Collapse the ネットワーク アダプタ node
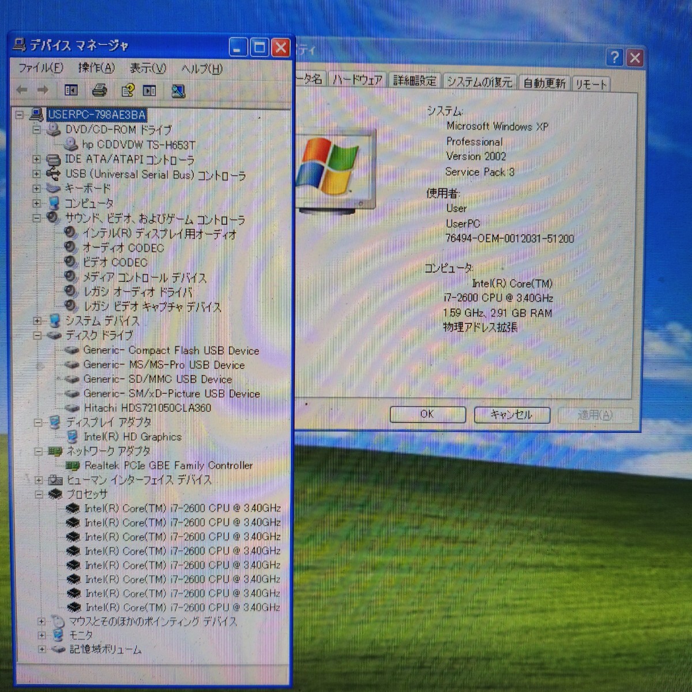This screenshot has width=692, height=692. click(38, 451)
